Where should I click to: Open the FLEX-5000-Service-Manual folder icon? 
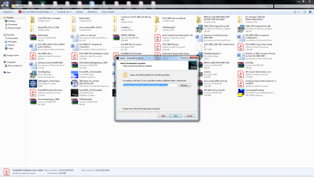(157, 20)
